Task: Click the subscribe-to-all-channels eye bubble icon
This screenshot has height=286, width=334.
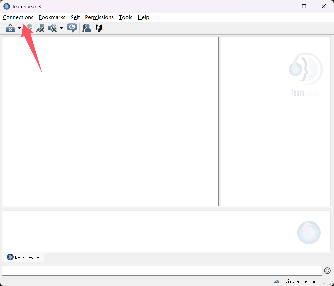Action: [72, 28]
